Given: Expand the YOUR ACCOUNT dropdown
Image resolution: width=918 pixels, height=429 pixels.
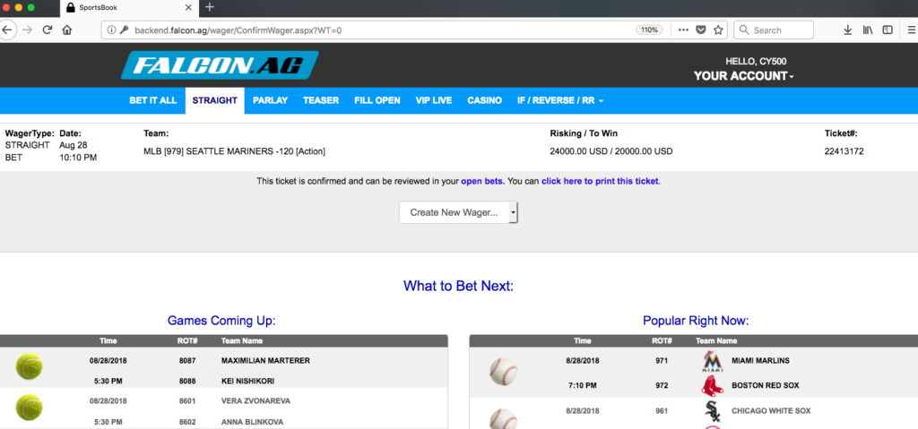Looking at the screenshot, I should click(x=743, y=76).
